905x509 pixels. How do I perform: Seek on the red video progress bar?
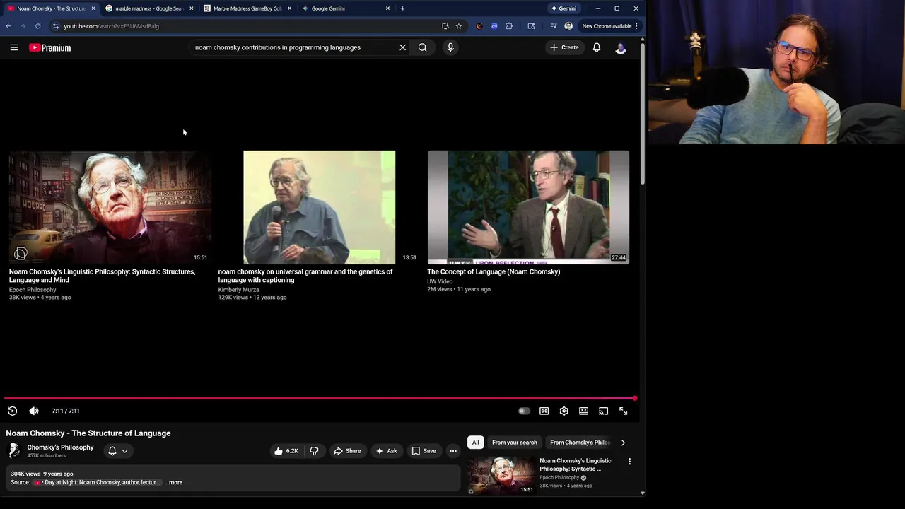click(320, 399)
